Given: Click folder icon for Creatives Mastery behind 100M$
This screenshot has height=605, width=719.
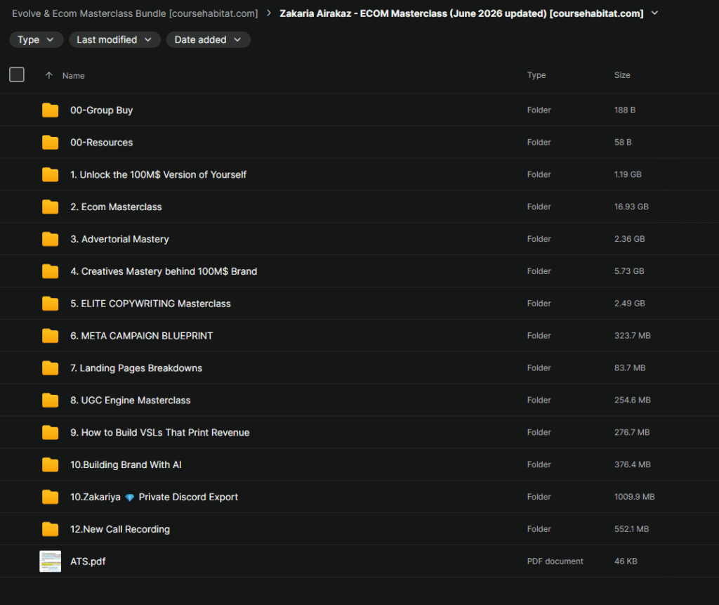Looking at the screenshot, I should [50, 271].
